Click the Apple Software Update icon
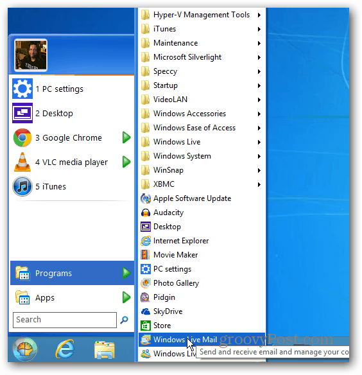 [x=146, y=198]
